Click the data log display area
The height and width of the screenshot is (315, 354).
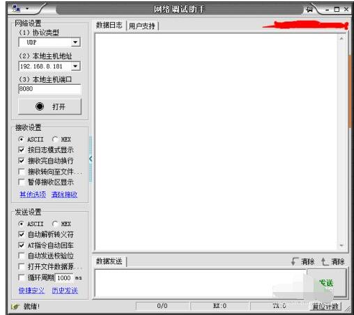pyautogui.click(x=216, y=142)
